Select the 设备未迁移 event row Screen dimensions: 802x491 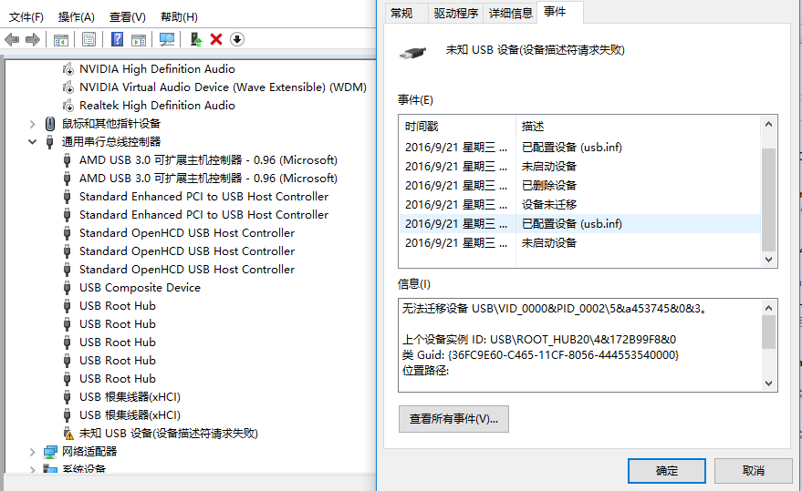580,204
